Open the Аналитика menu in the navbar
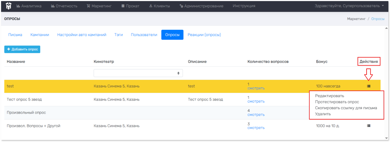 (29, 6)
